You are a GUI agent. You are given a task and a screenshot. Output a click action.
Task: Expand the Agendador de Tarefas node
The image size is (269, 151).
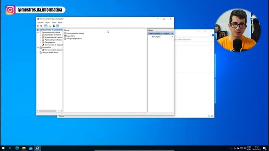(x=41, y=35)
